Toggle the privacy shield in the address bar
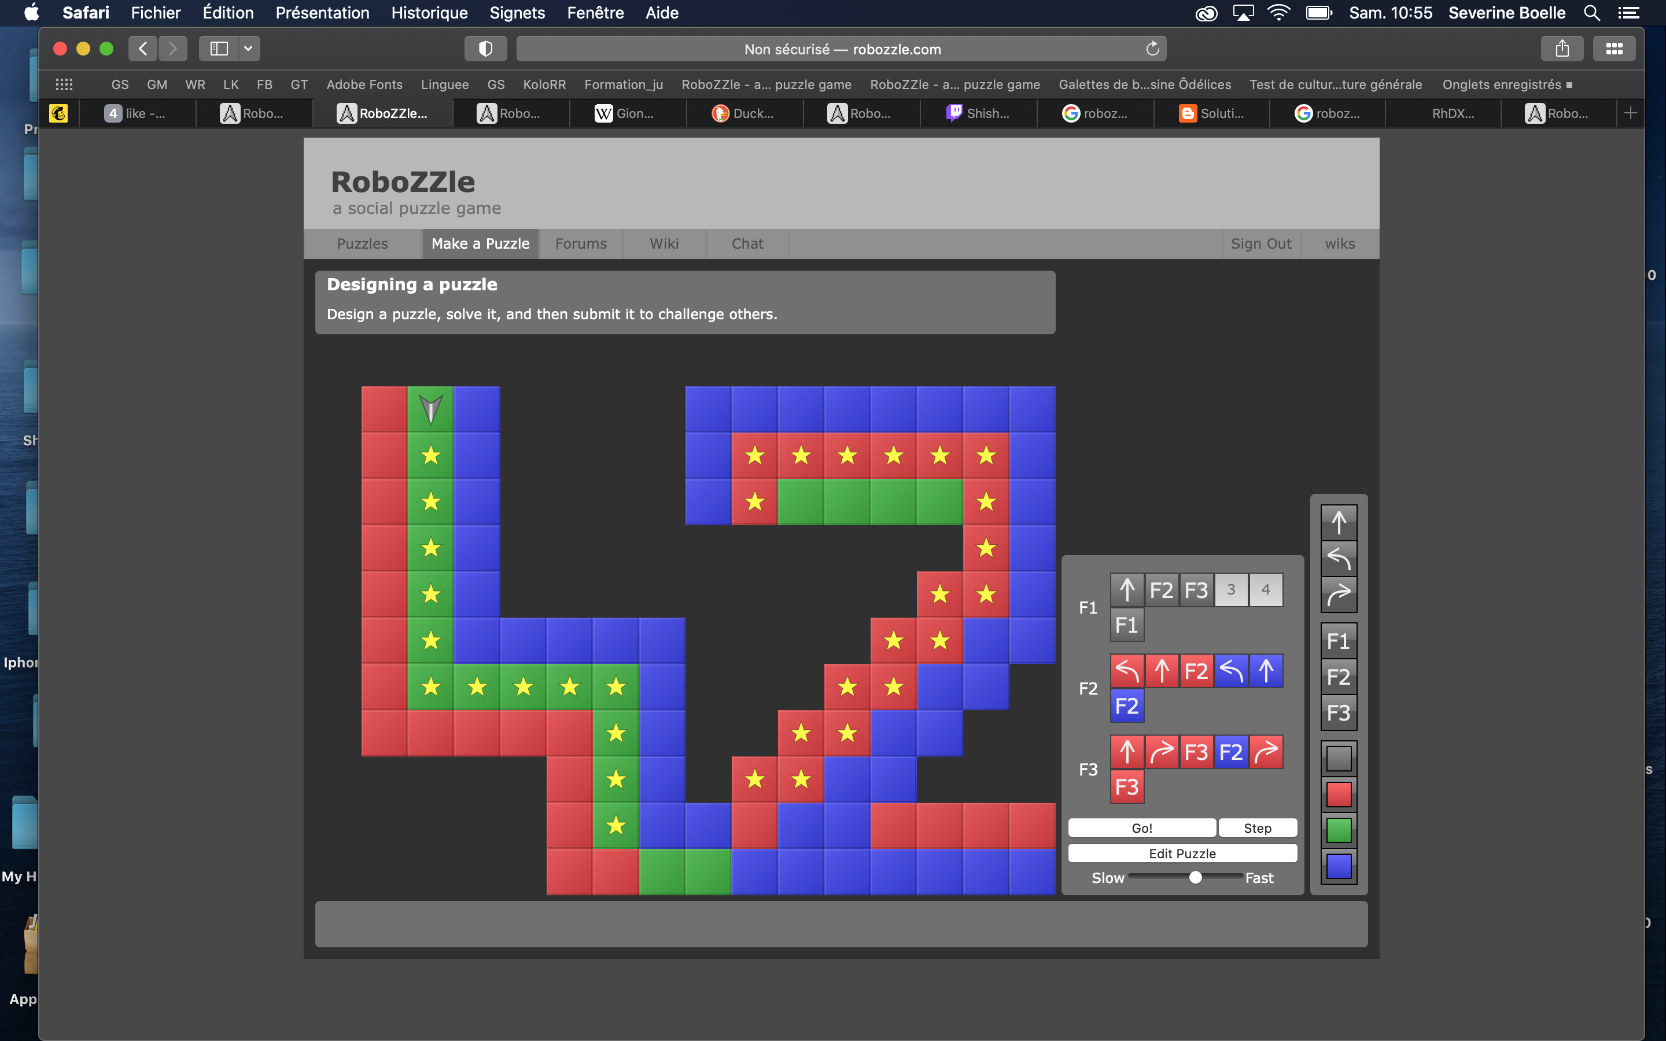1666x1041 pixels. coord(485,48)
